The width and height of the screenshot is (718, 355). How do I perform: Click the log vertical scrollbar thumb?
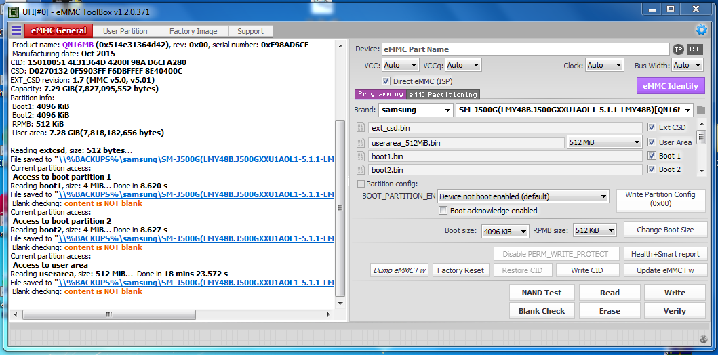click(340, 208)
